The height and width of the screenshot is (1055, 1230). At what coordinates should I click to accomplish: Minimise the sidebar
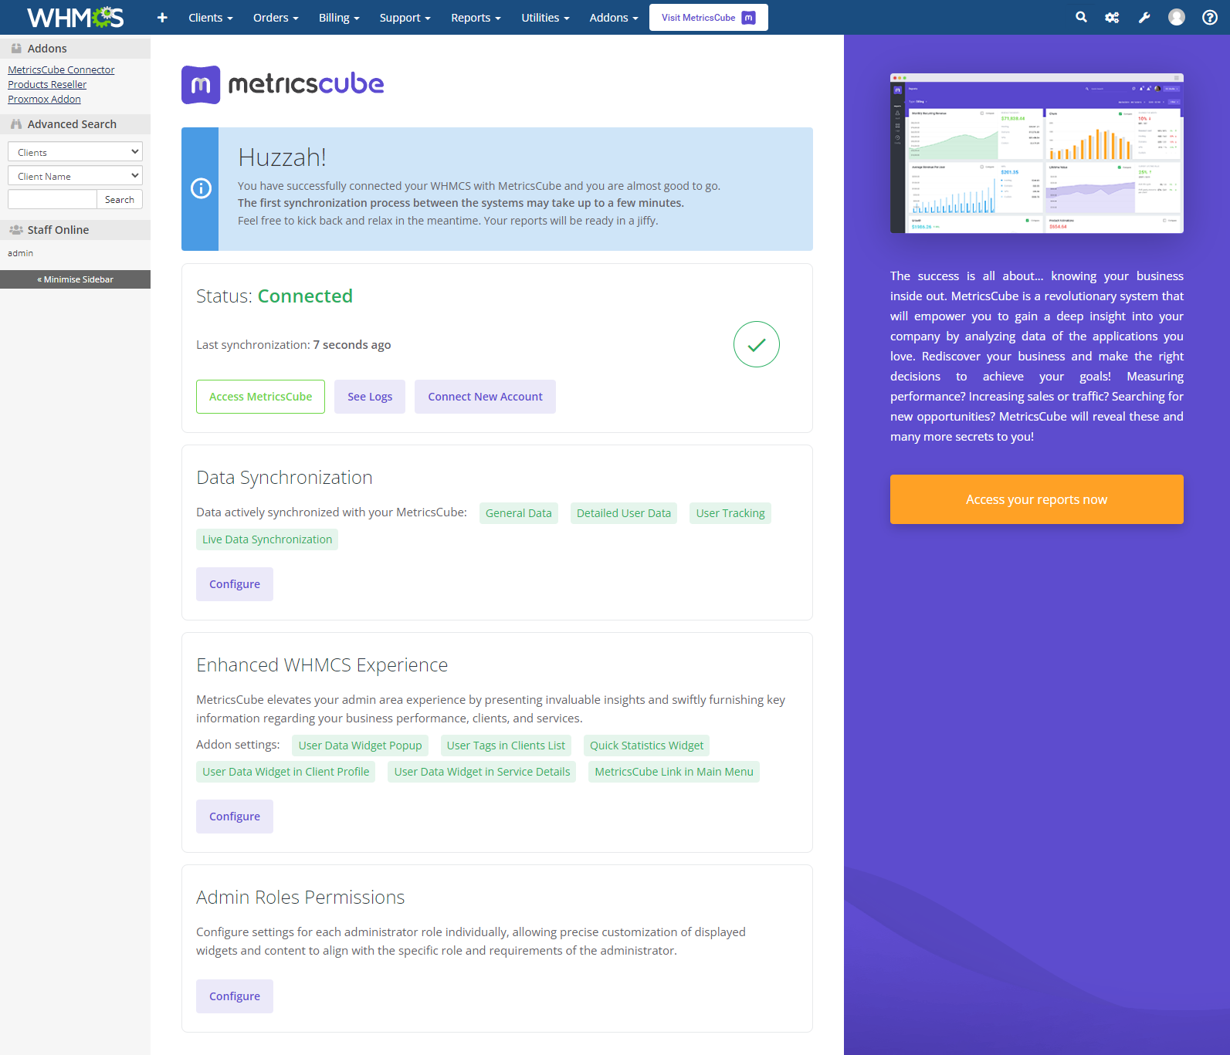pyautogui.click(x=75, y=279)
